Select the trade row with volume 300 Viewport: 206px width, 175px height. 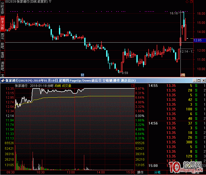177,142
